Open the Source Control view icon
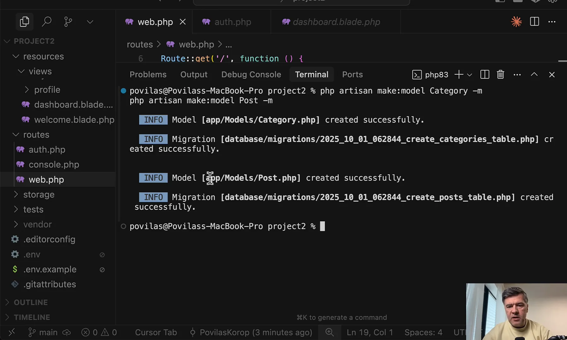 68,22
